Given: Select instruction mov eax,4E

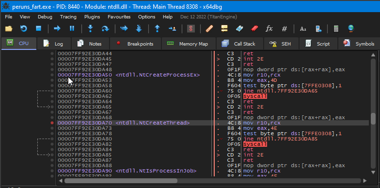Looking at the screenshot, I should [x=259, y=128].
